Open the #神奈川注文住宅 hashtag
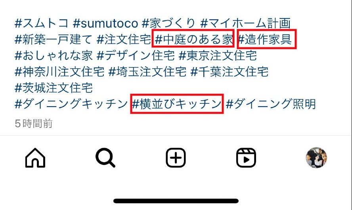This screenshot has height=210, width=352. pos(59,71)
